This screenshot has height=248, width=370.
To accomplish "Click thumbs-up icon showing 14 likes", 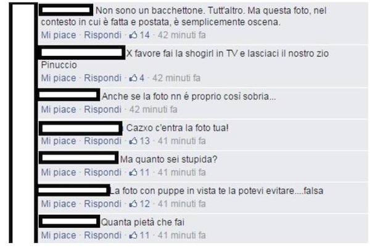I will [x=133, y=35].
